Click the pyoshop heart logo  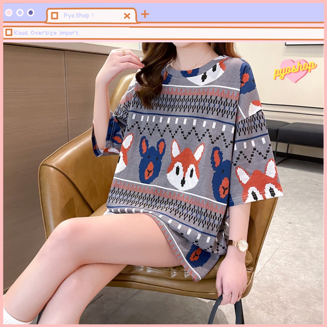(x=295, y=71)
